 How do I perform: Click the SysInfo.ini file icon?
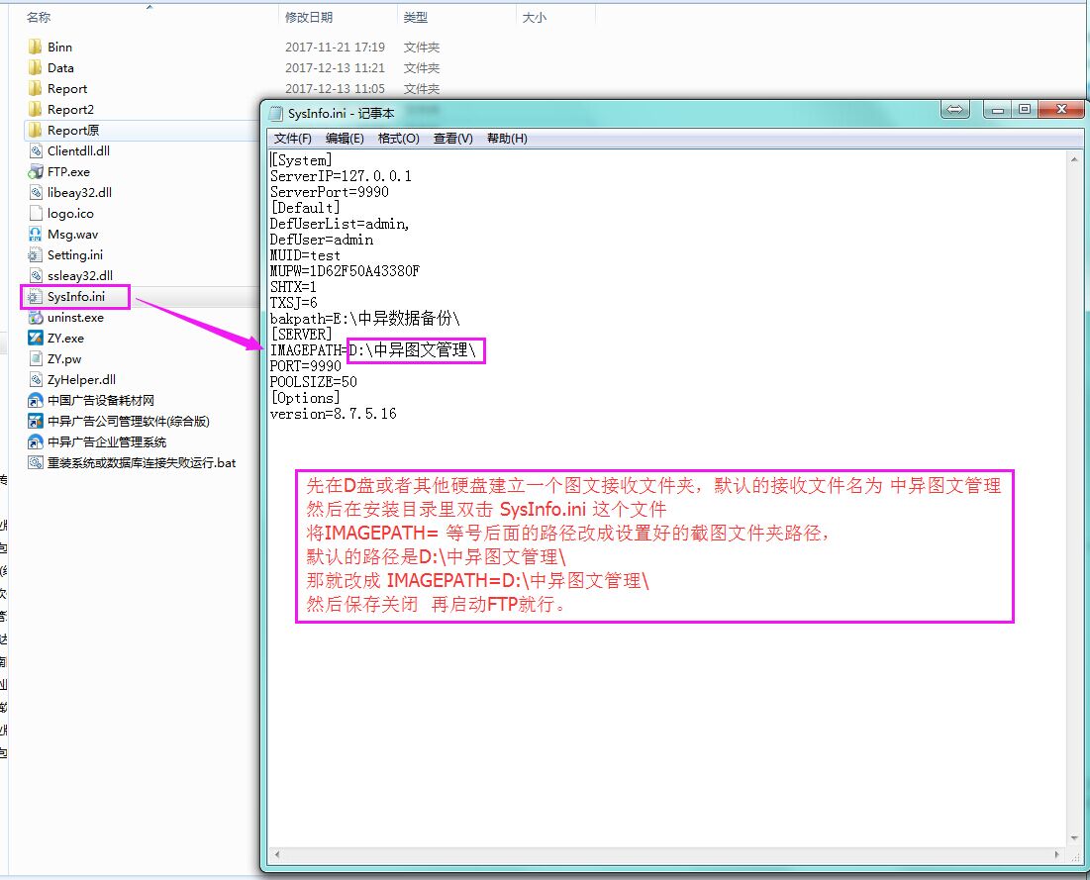pos(36,297)
